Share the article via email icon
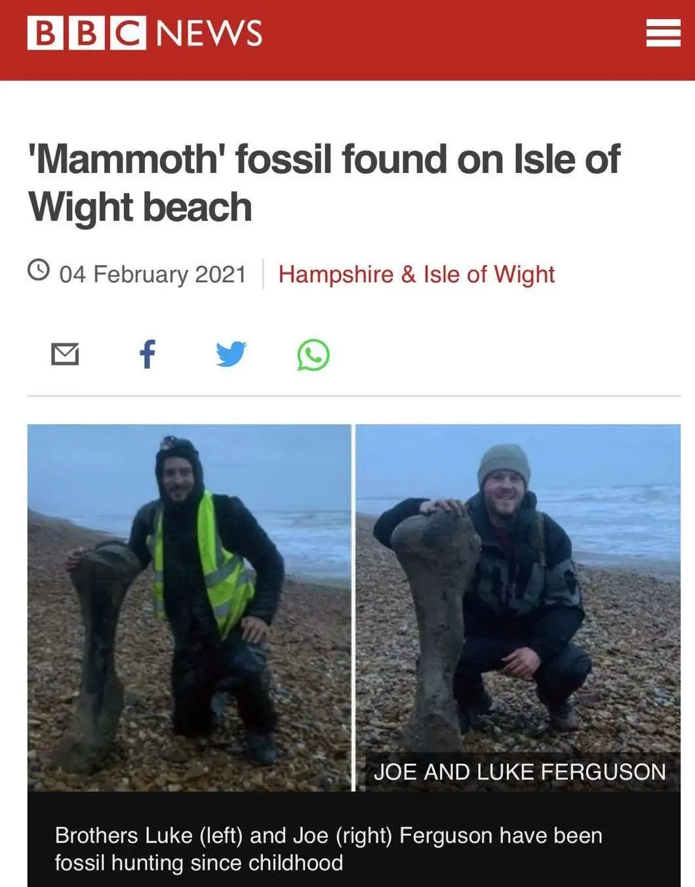The width and height of the screenshot is (695, 887). click(65, 354)
